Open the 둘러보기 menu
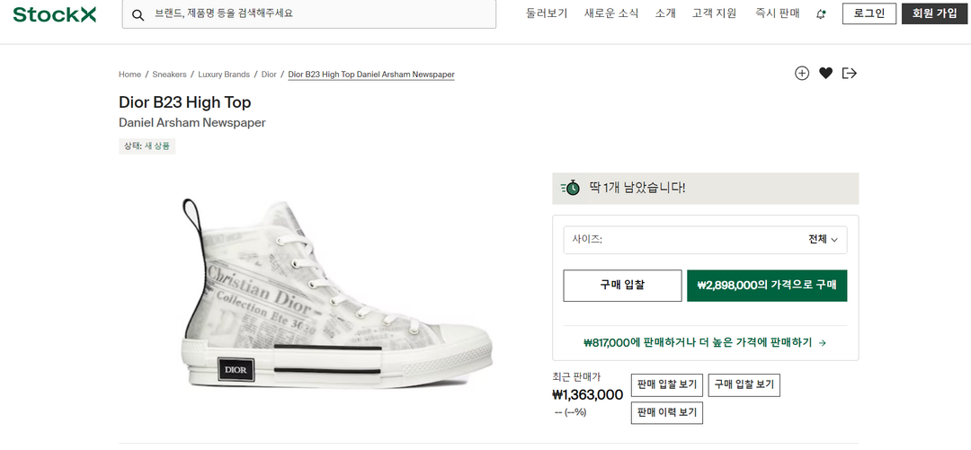The image size is (971, 450). click(x=547, y=13)
